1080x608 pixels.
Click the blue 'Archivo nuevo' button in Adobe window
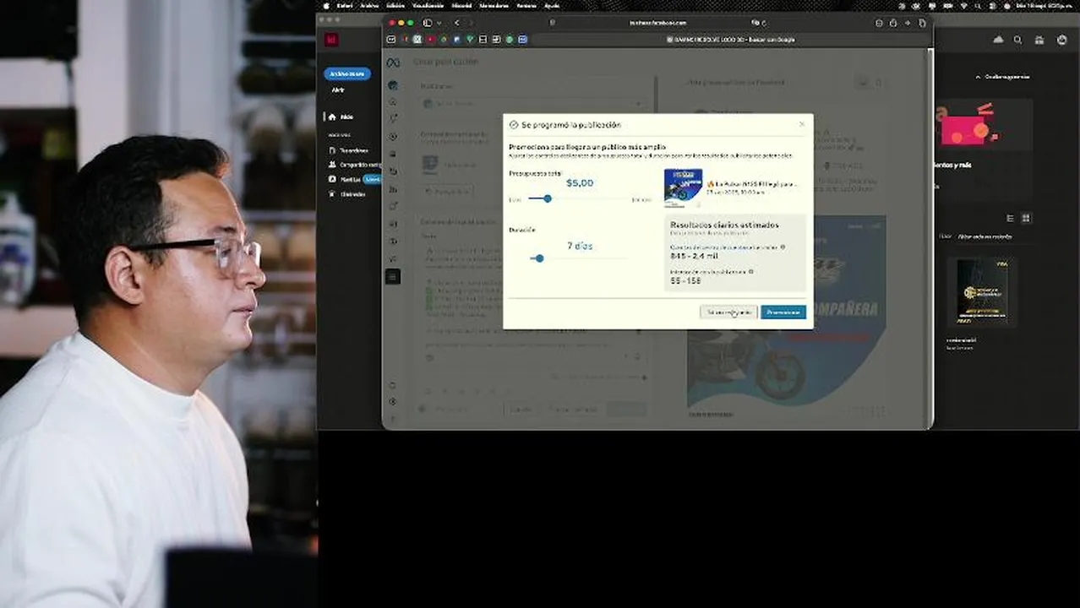(x=347, y=73)
